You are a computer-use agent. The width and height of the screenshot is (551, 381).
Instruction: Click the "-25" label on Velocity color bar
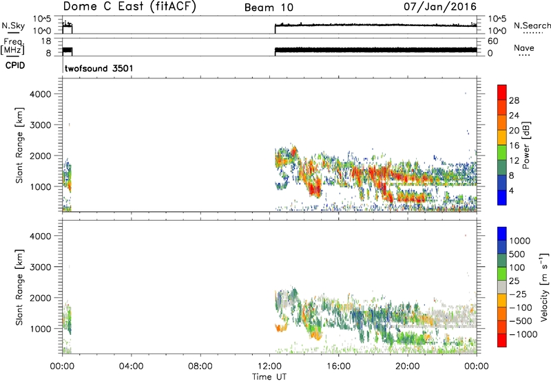pyautogui.click(x=519, y=294)
